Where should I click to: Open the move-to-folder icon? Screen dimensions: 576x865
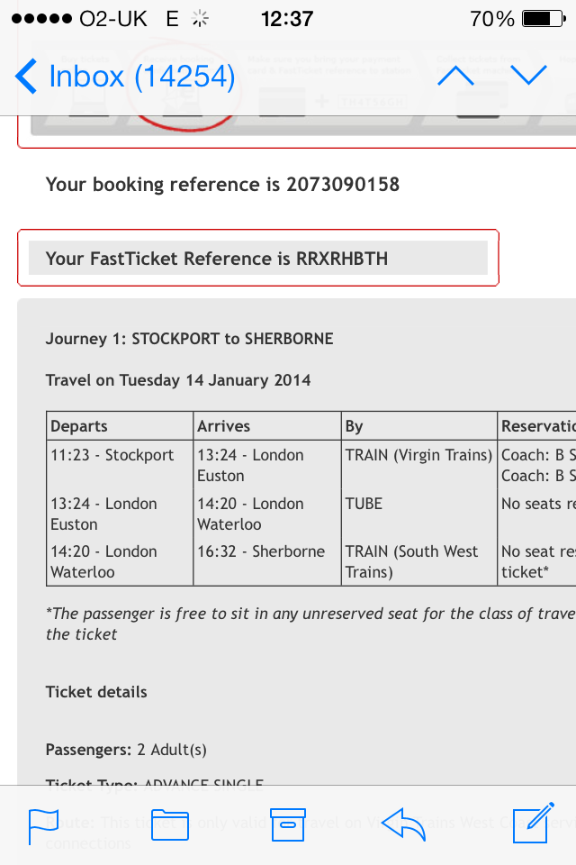coord(170,824)
